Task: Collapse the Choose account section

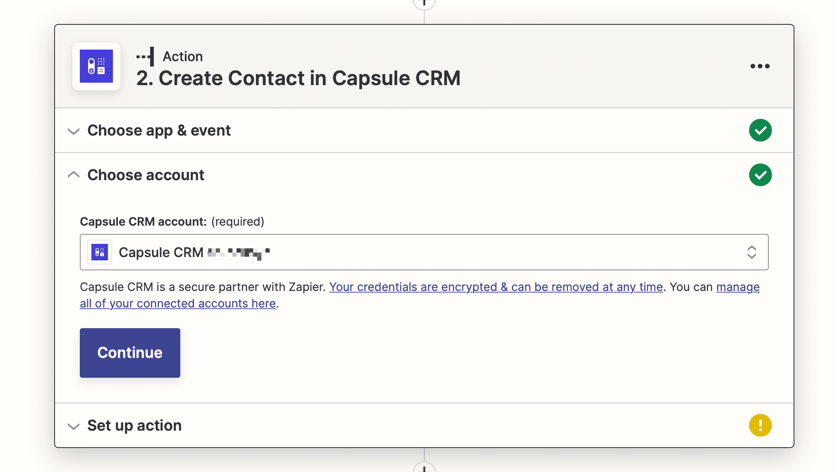Action: click(x=424, y=175)
